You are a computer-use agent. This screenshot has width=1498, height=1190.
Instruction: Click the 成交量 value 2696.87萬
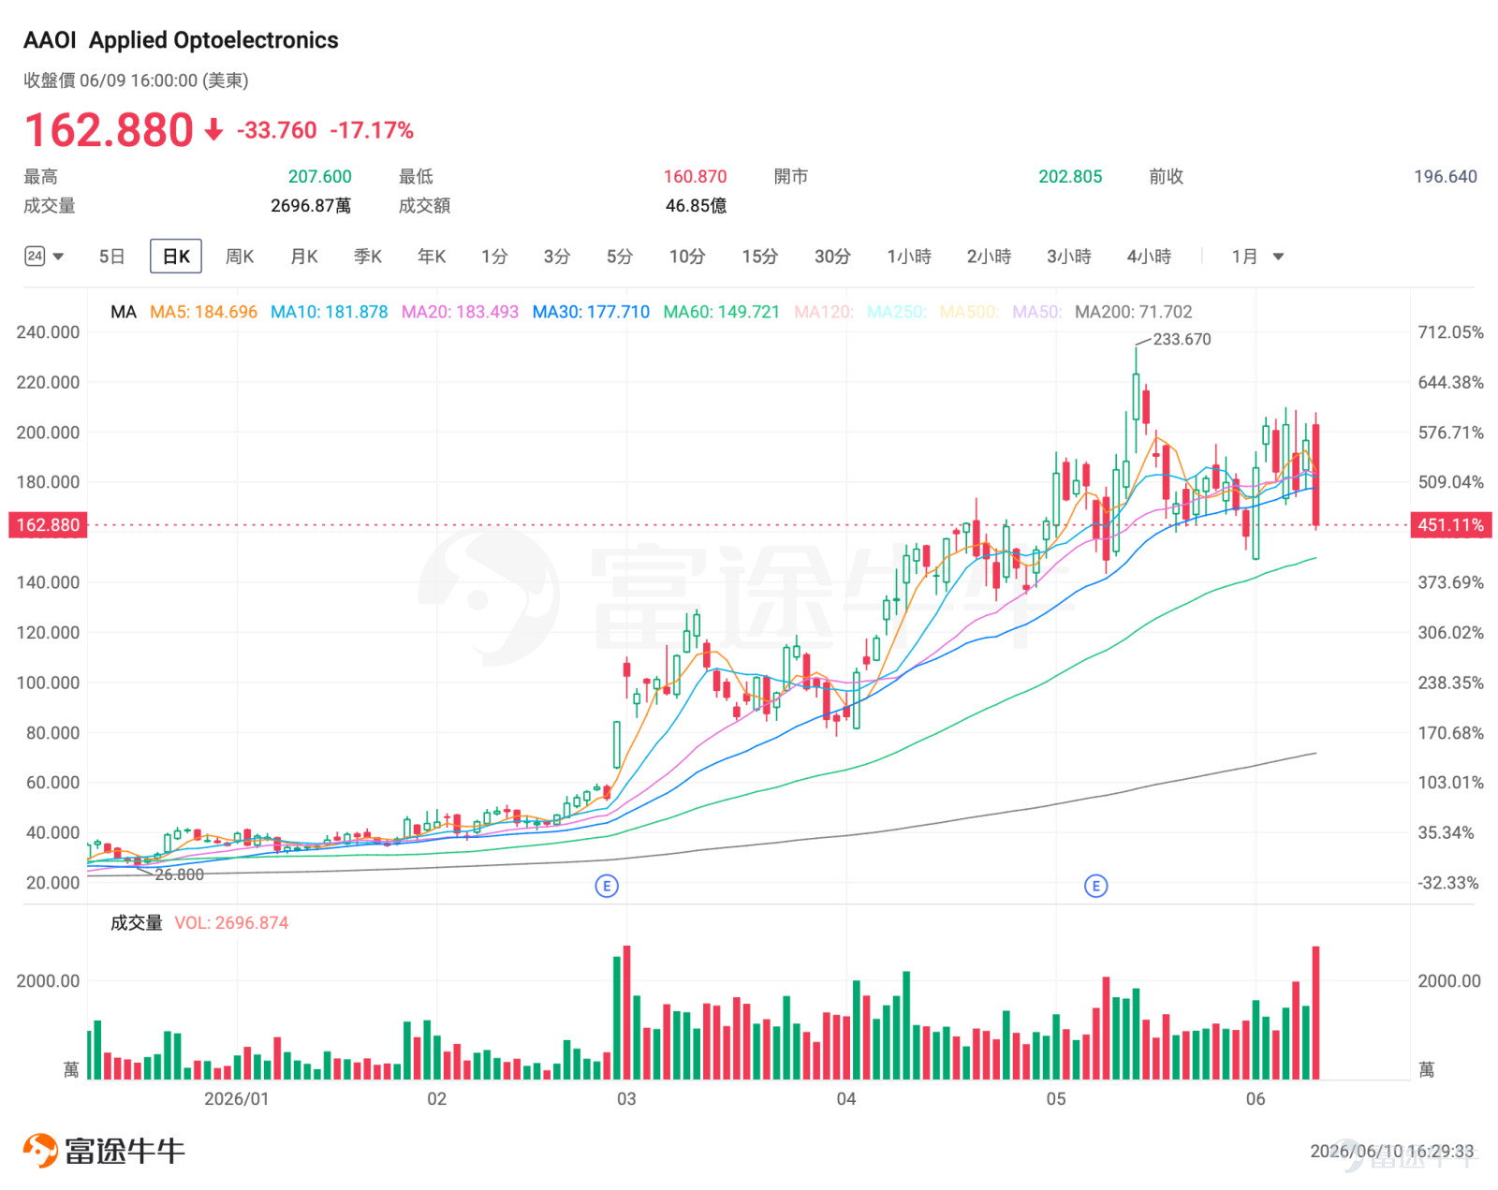click(311, 206)
